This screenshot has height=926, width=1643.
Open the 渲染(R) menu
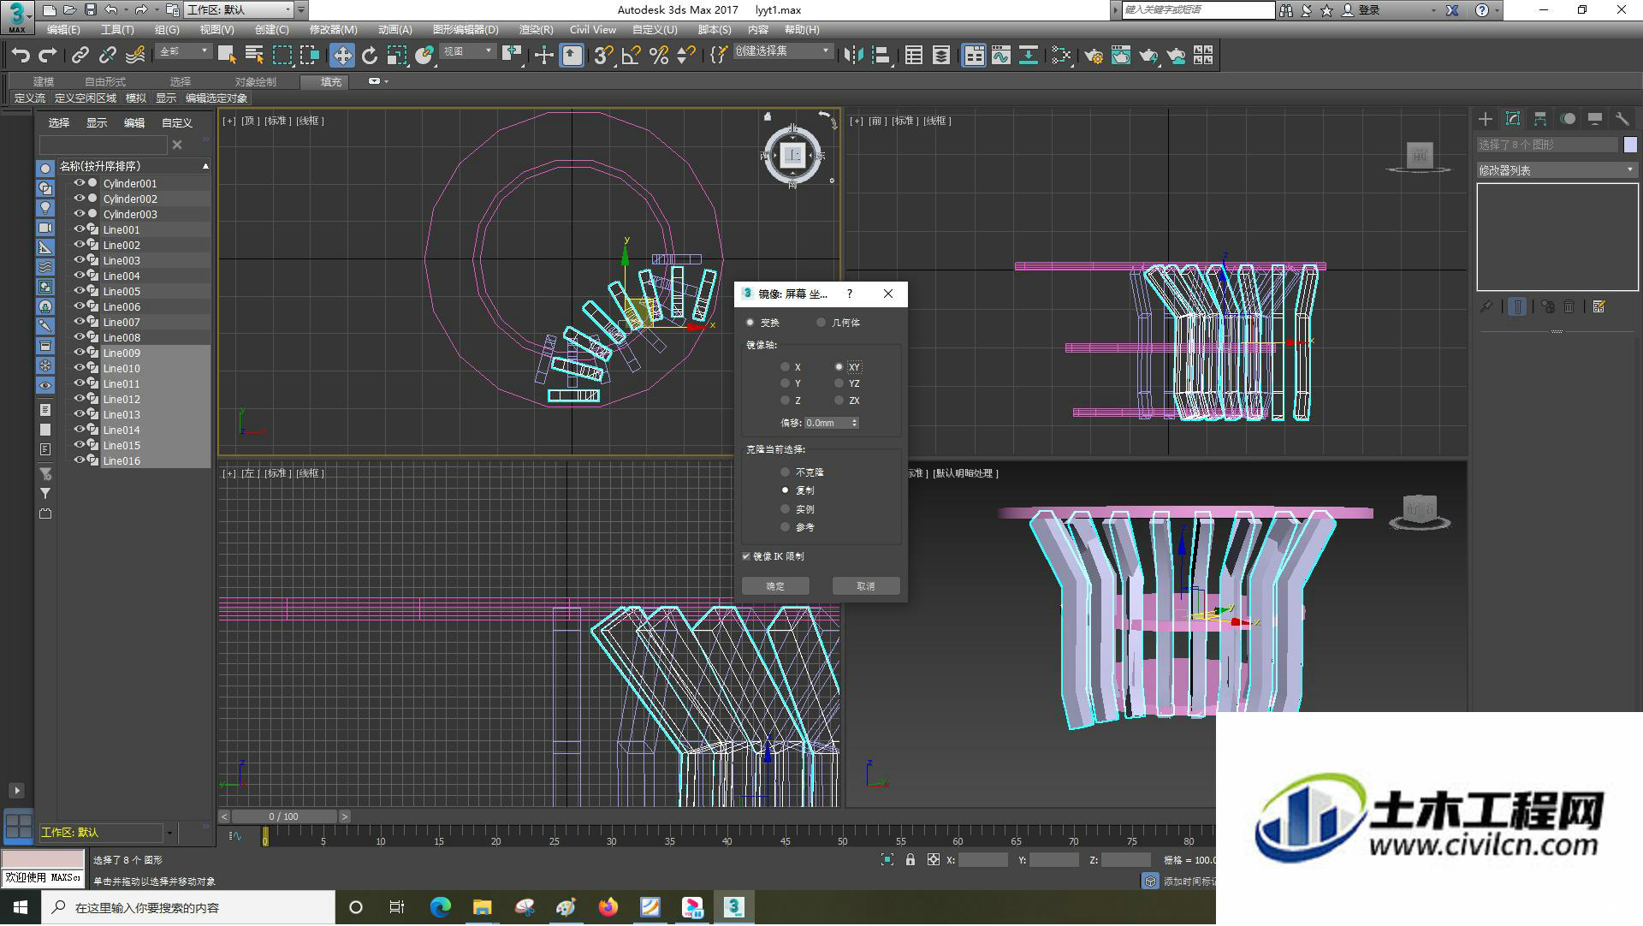point(536,30)
